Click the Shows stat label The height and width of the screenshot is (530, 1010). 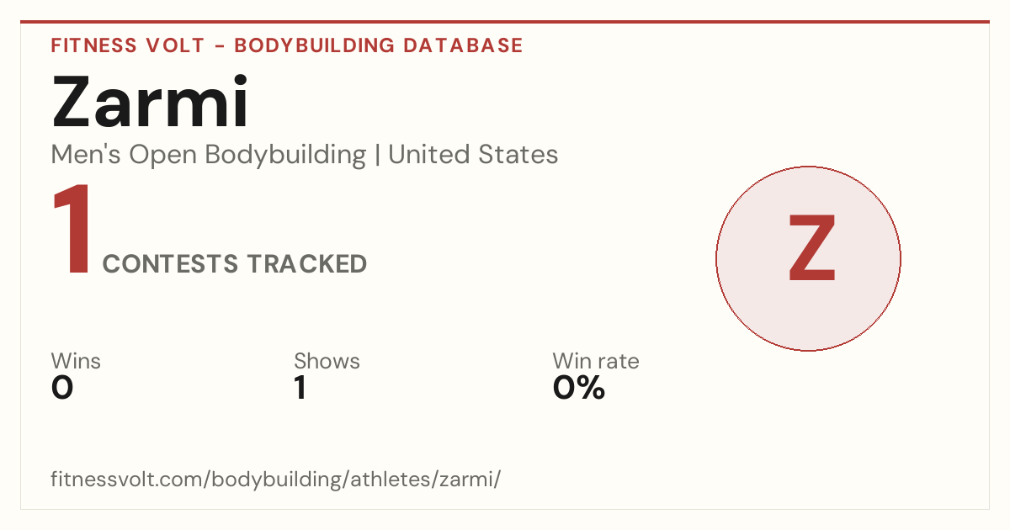327,362
